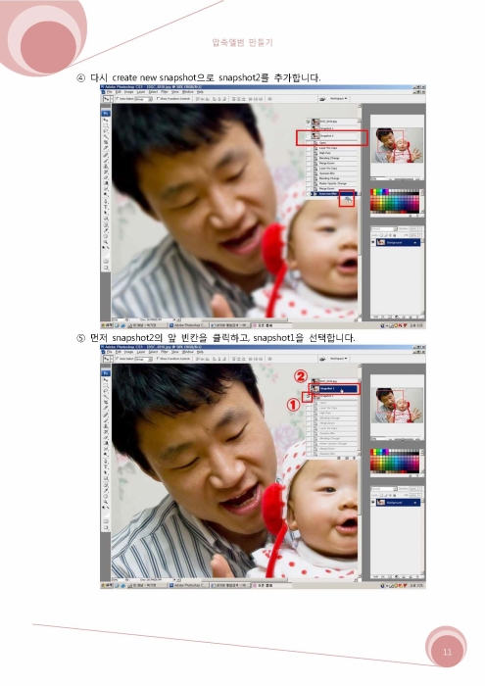Screen dimensions: 485x686
Task: Click Start button on step ④ taskbar
Action: point(107,325)
